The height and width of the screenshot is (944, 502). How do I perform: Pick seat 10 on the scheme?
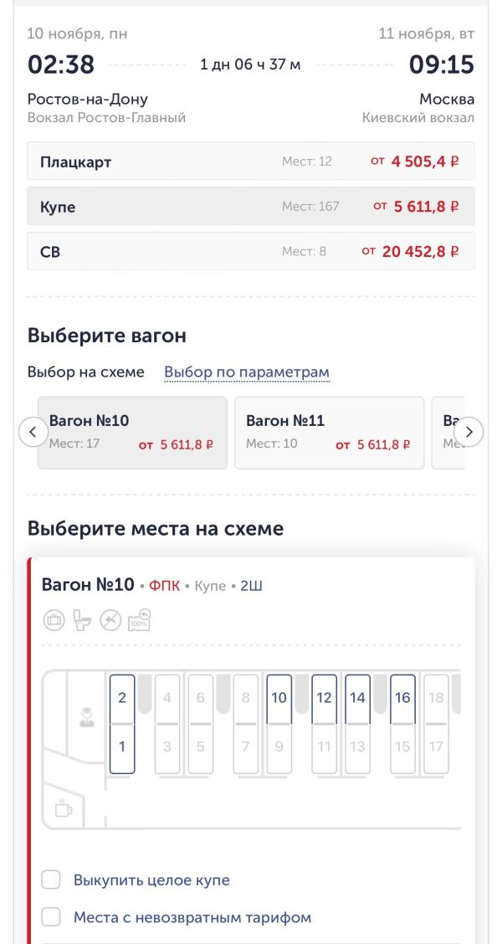279,698
